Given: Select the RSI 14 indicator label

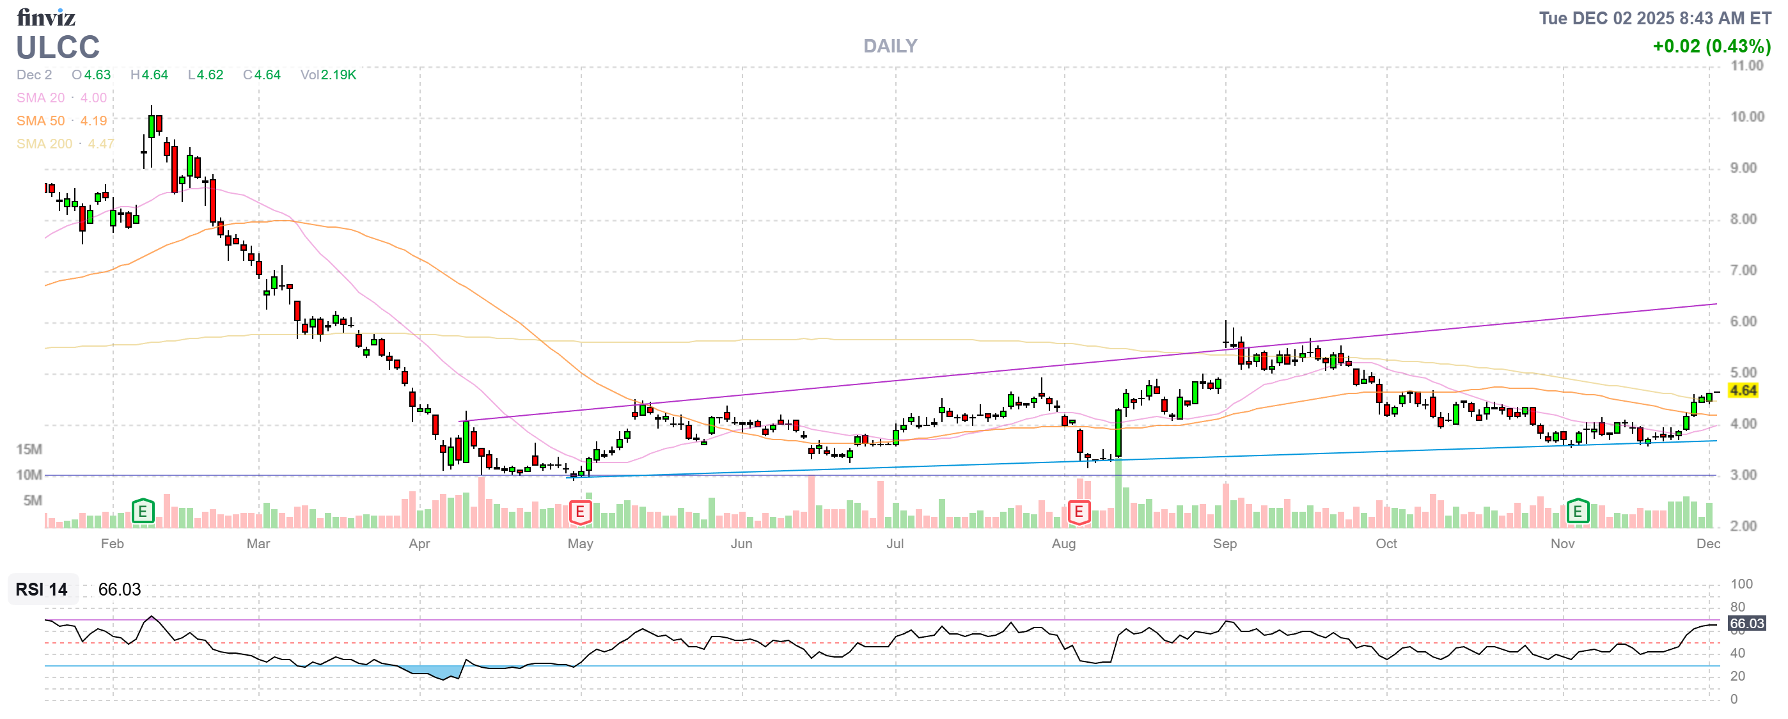Looking at the screenshot, I should [42, 589].
